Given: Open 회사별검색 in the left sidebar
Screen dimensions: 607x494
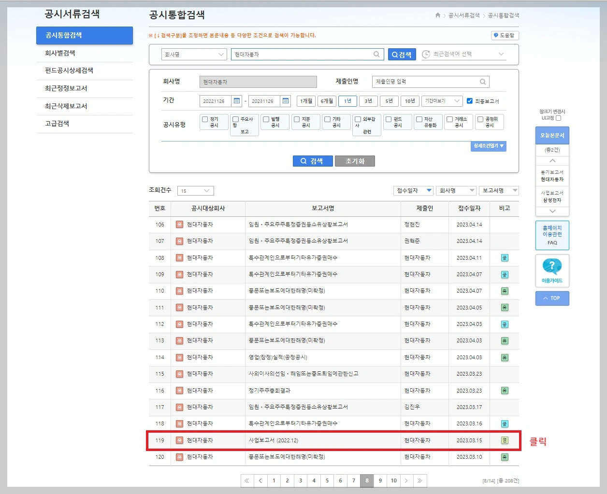Looking at the screenshot, I should coord(60,53).
